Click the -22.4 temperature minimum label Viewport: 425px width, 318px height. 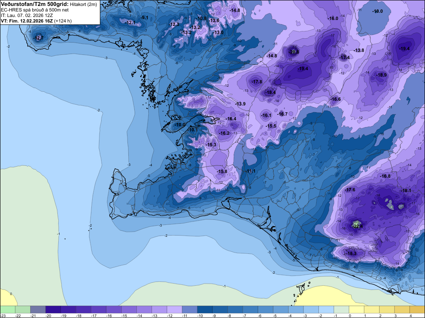click(358, 226)
